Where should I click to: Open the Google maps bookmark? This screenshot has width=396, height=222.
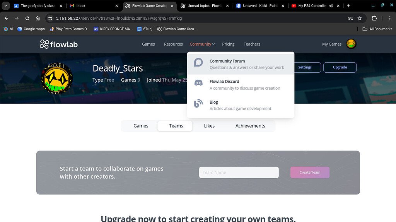31,29
